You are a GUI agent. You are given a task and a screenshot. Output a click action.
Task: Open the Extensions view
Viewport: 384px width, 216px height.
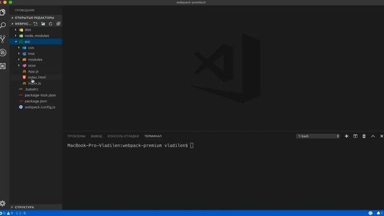[x=3, y=66]
